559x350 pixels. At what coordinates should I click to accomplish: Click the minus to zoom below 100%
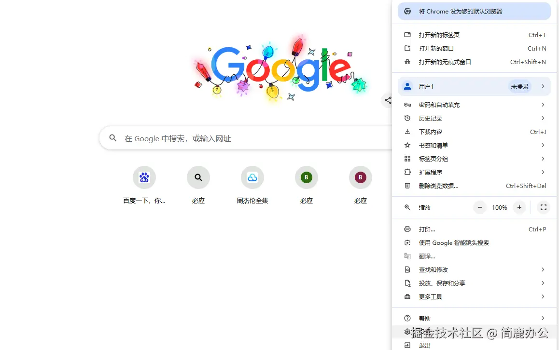tap(479, 207)
